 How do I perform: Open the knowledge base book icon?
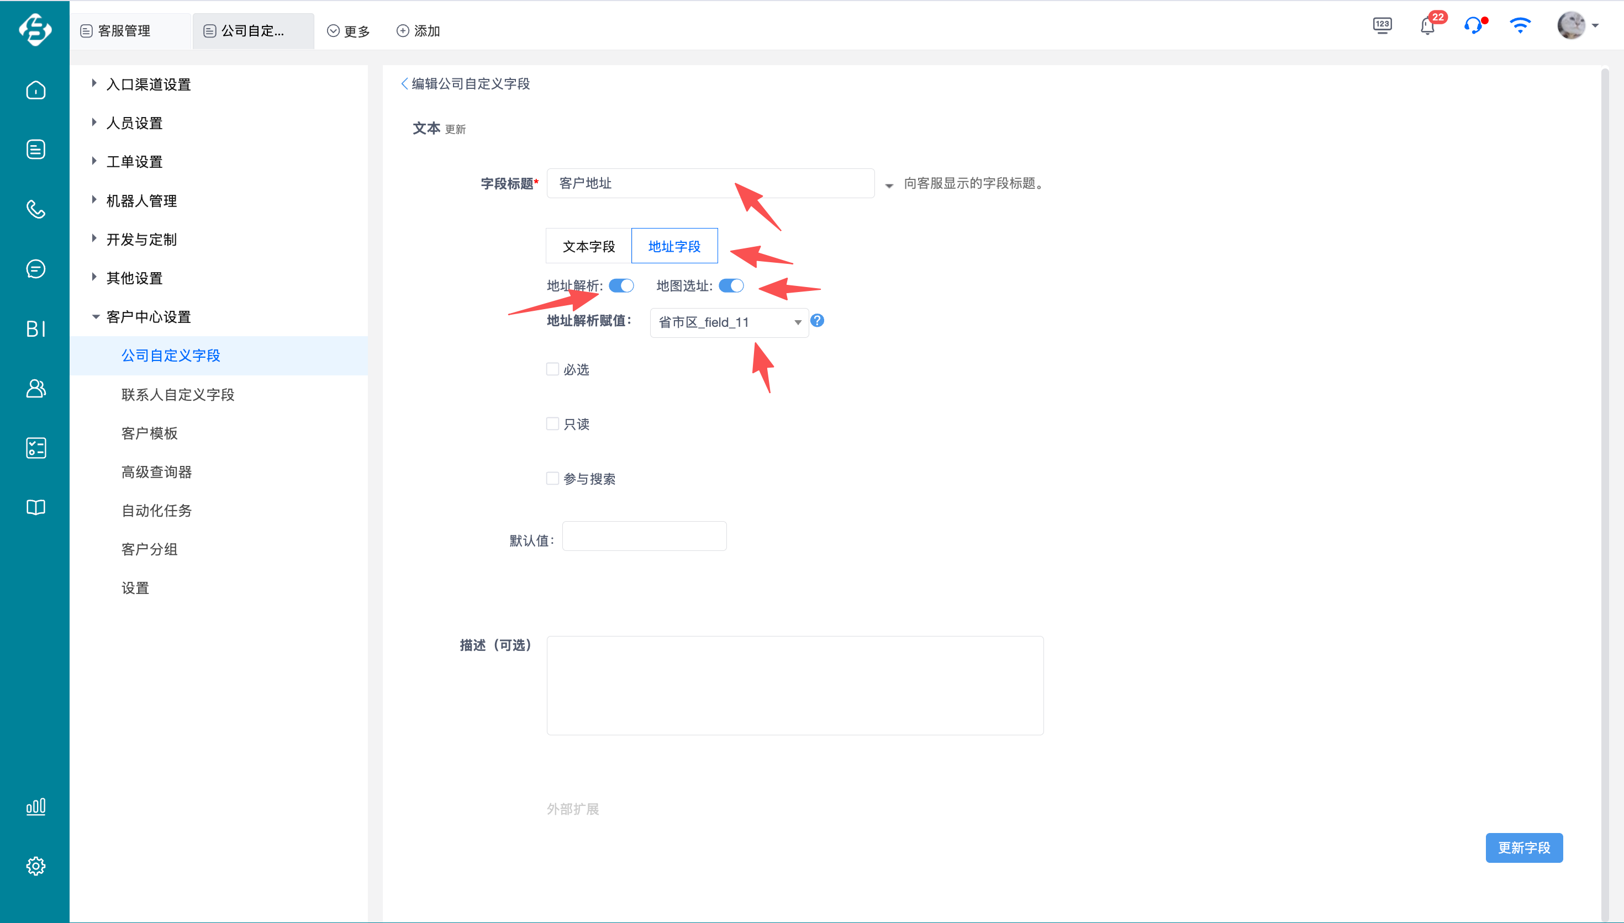click(35, 507)
